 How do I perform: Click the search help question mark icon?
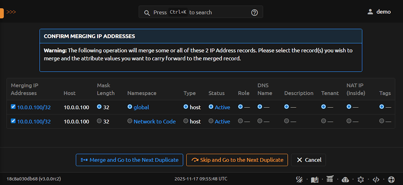tap(254, 12)
